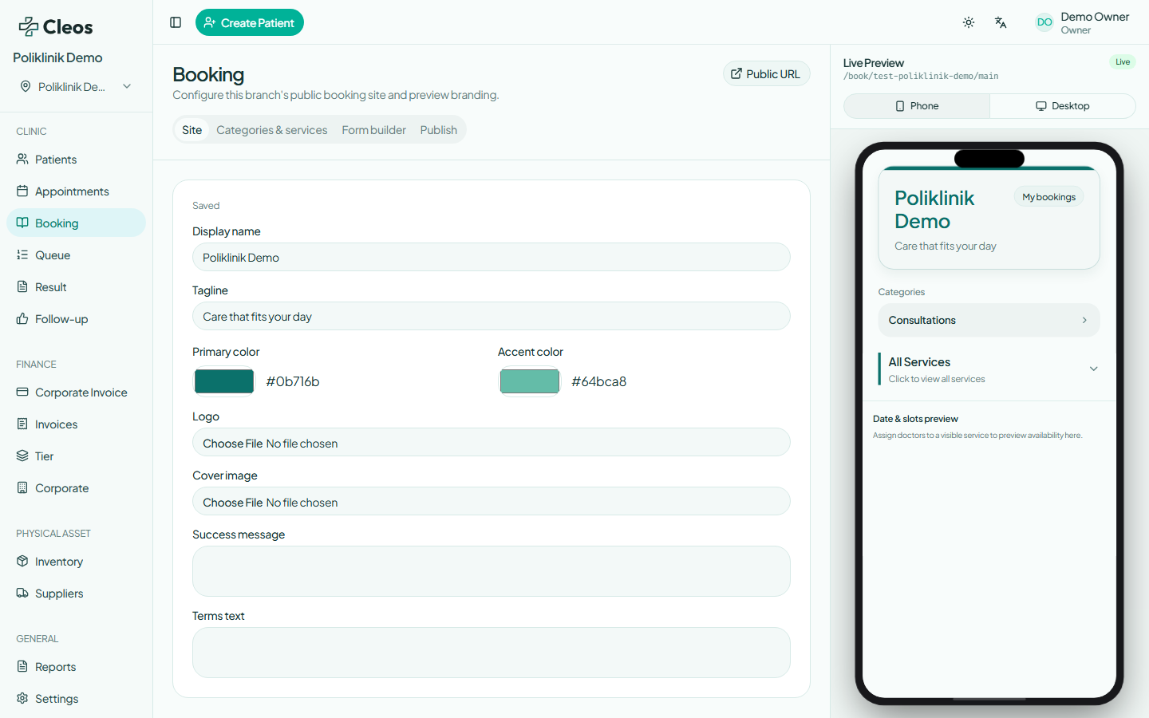Image resolution: width=1149 pixels, height=718 pixels.
Task: Open the Poliklinik De... branch dropdown
Action: [76, 86]
